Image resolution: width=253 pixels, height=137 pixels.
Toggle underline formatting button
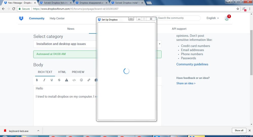(52, 80)
